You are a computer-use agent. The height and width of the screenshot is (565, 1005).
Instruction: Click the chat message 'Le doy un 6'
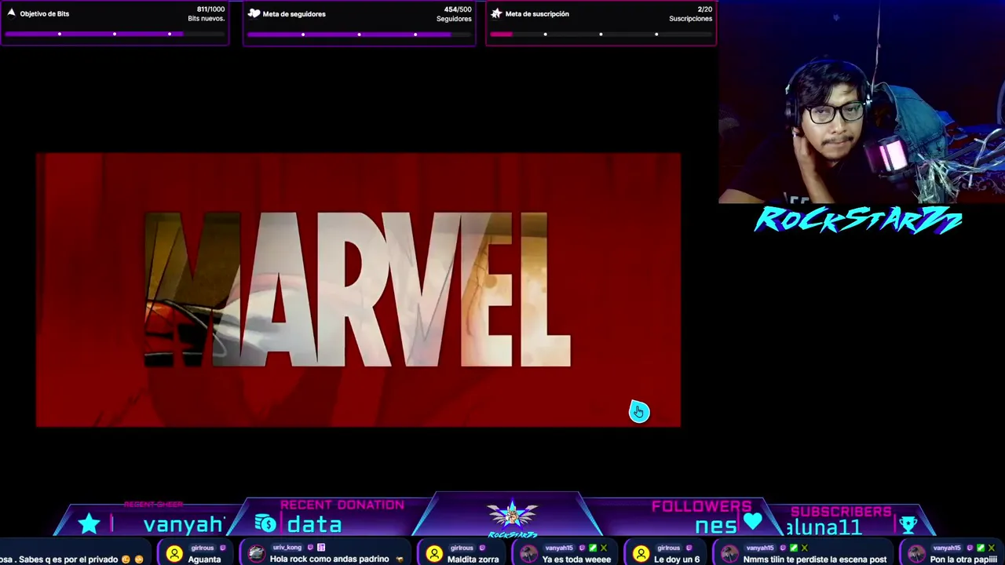point(677,559)
